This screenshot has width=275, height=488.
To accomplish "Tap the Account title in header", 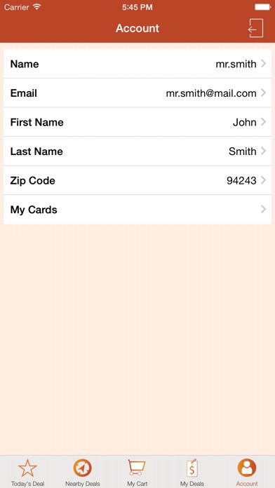I will [x=137, y=28].
